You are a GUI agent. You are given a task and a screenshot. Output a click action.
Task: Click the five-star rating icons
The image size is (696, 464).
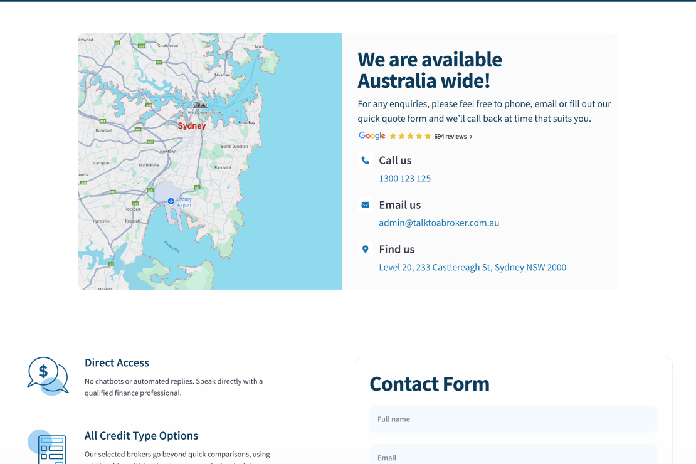coord(410,136)
